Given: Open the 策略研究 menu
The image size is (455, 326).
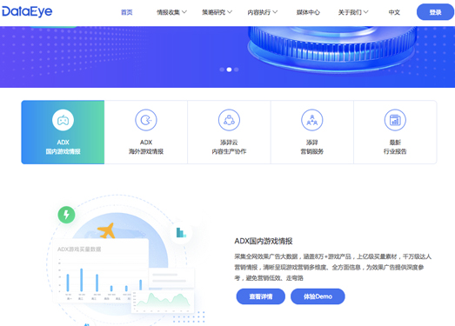Looking at the screenshot, I should pos(213,12).
